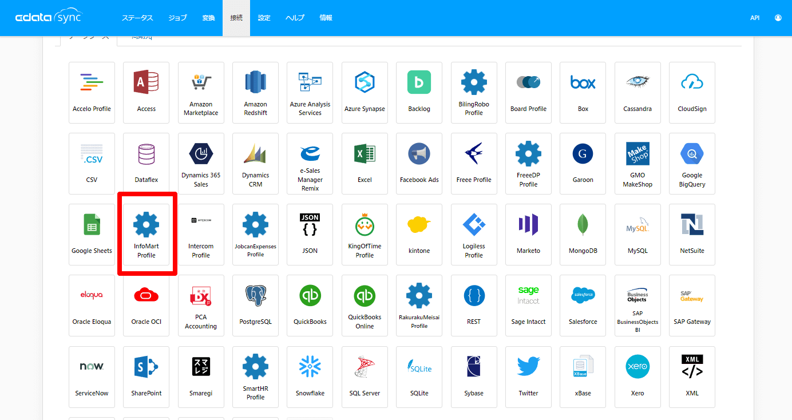Choose the Sage Intacct connector
Image resolution: width=792 pixels, height=420 pixels.
(528, 306)
